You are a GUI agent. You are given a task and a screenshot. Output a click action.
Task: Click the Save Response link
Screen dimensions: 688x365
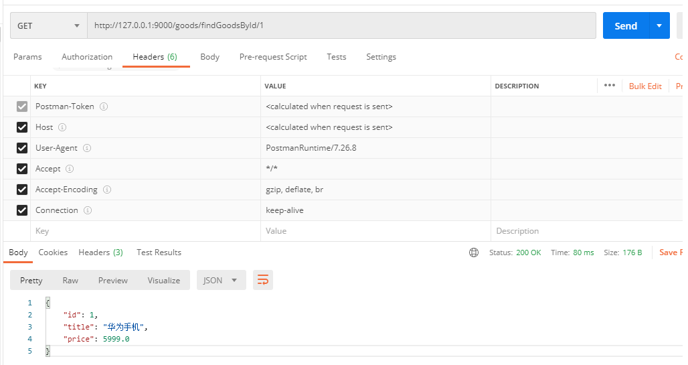coord(671,252)
